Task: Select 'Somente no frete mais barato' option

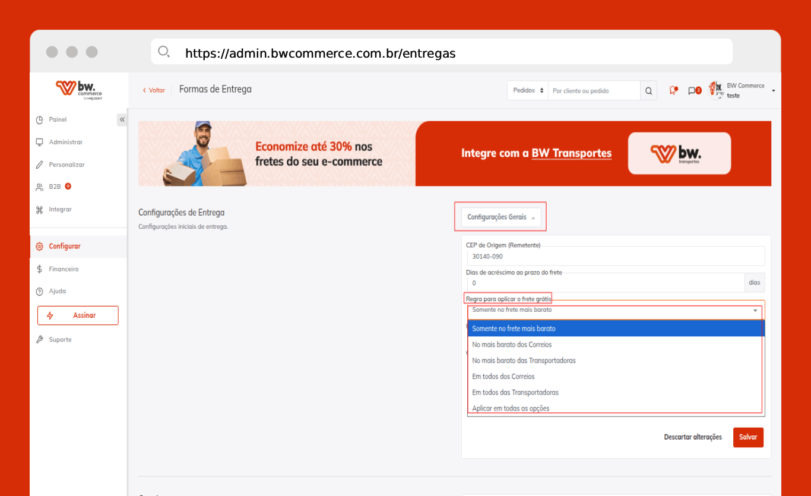Action: [616, 328]
